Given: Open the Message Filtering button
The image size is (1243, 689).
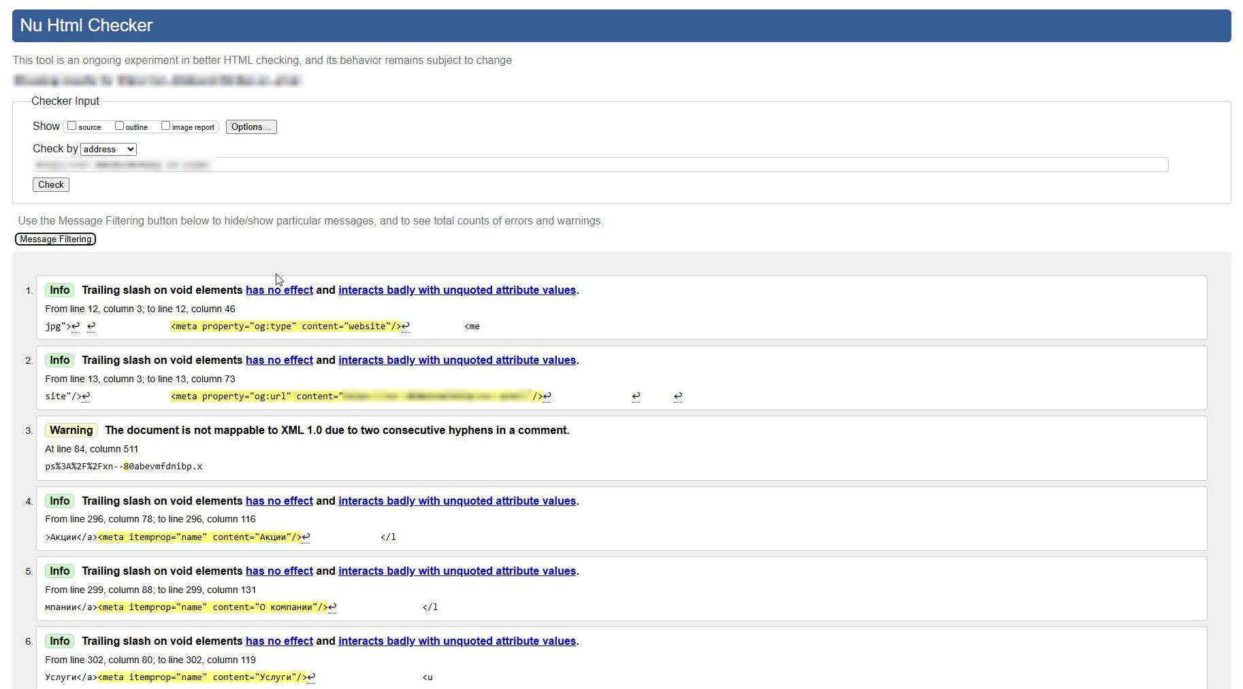Looking at the screenshot, I should (56, 239).
